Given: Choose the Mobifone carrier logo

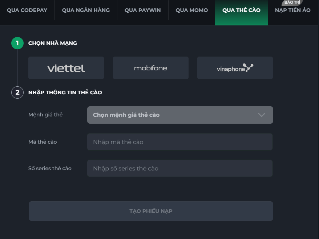Looking at the screenshot, I should (x=151, y=68).
